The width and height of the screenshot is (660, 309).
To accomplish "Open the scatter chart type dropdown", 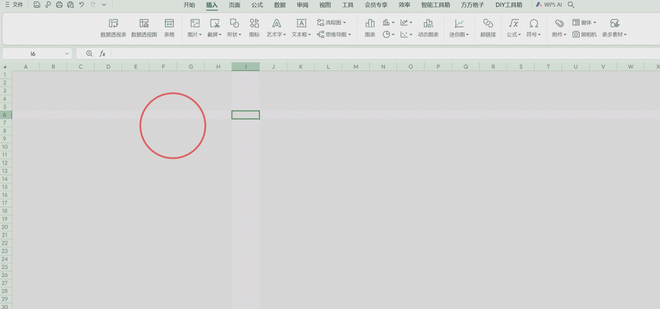I will [x=406, y=35].
